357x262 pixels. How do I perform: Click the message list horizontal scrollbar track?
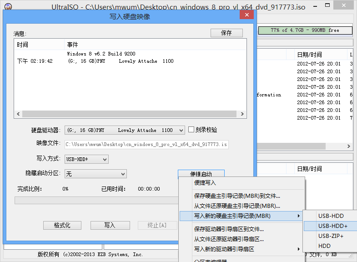click(129, 114)
